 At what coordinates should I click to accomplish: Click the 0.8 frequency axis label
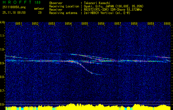pos(2,77)
